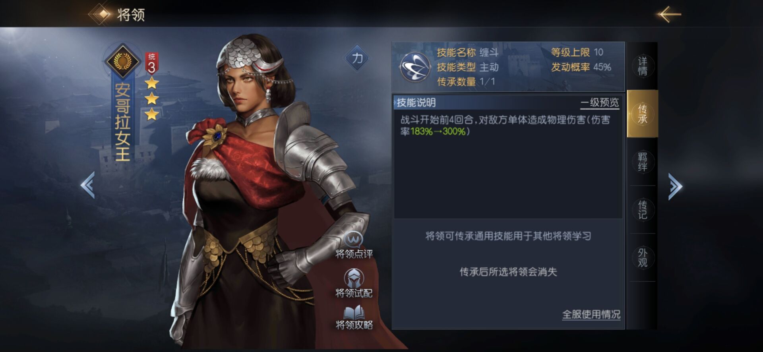Toggle 一级预览 level preview link
The width and height of the screenshot is (763, 352).
click(x=600, y=103)
